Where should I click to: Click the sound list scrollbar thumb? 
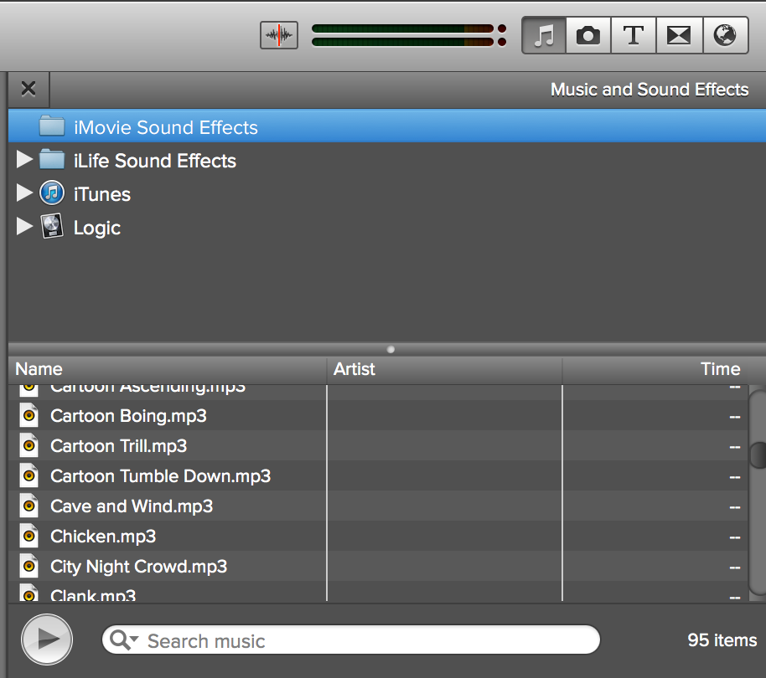(758, 454)
